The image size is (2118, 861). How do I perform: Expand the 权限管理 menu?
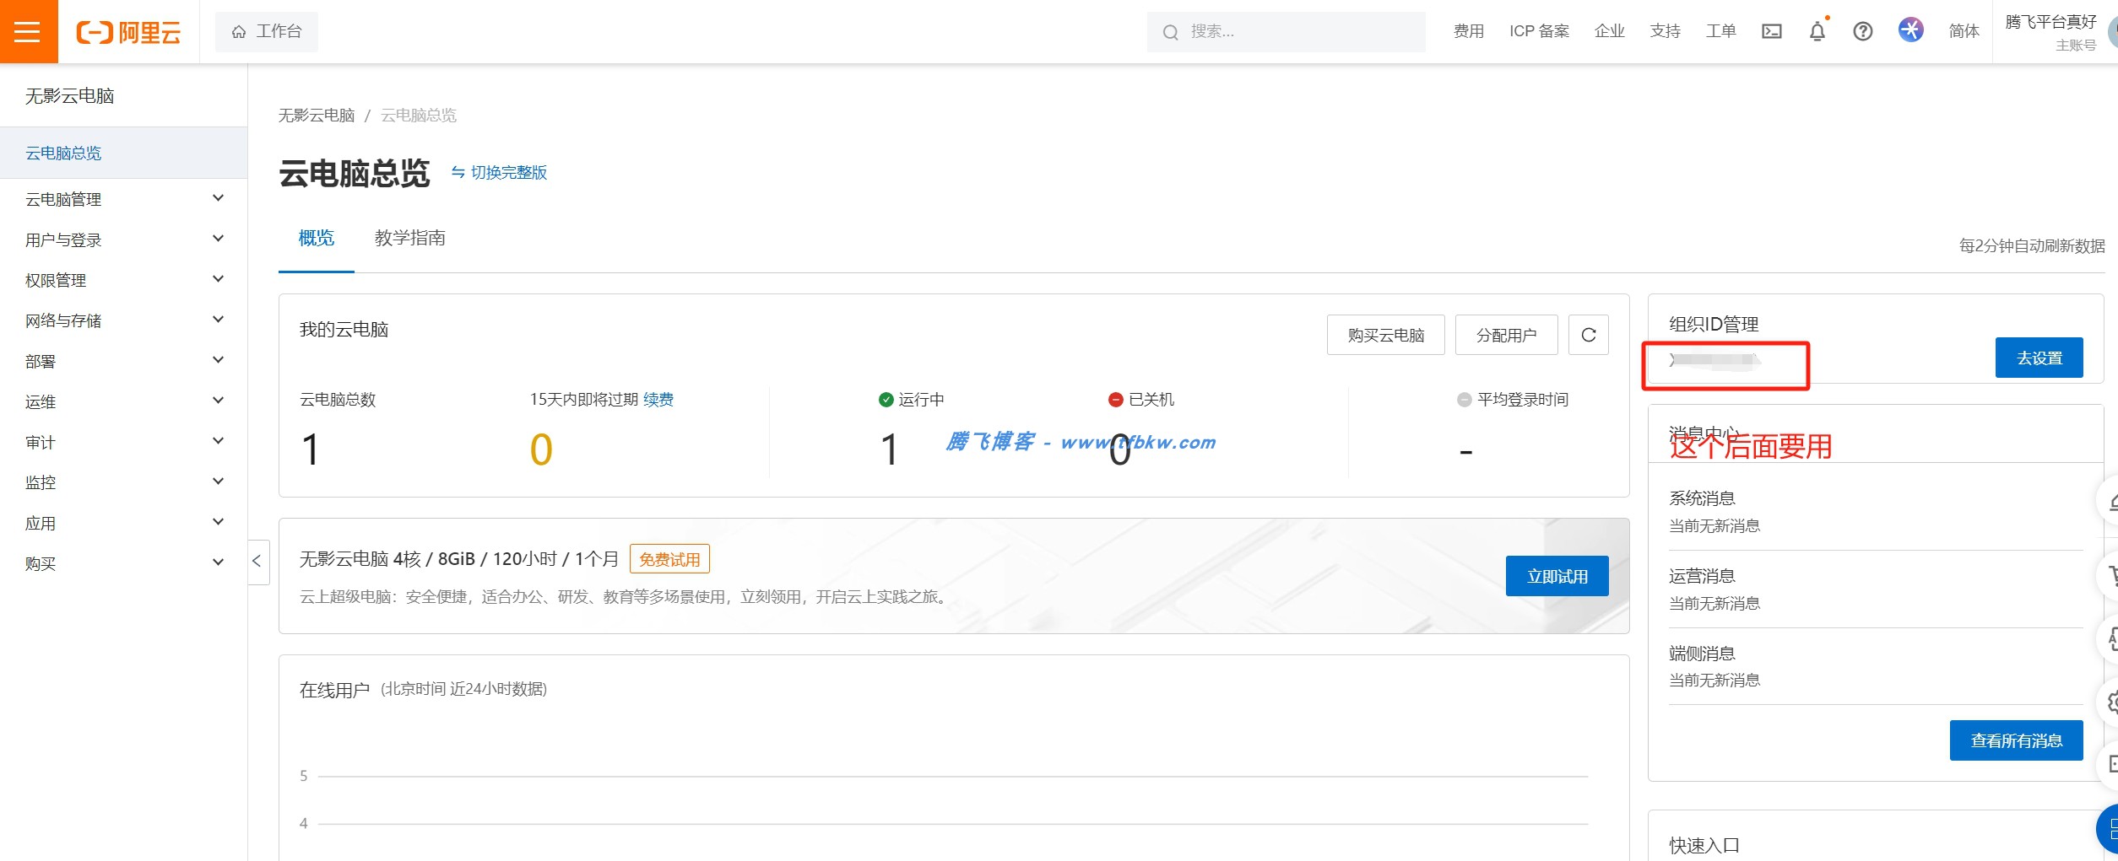pyautogui.click(x=124, y=280)
